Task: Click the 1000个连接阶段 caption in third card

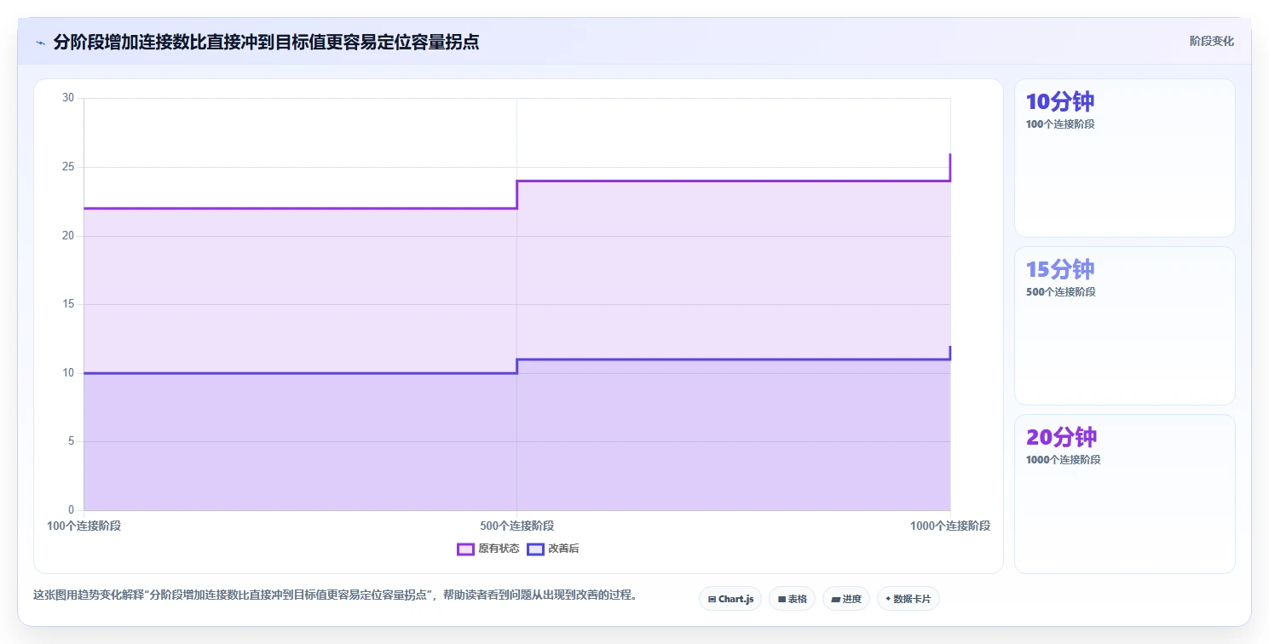Action: [x=1063, y=460]
